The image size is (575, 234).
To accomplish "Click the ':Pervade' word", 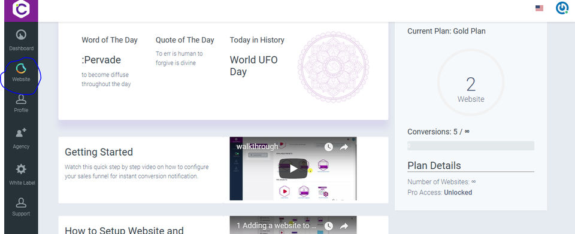I will (101, 60).
